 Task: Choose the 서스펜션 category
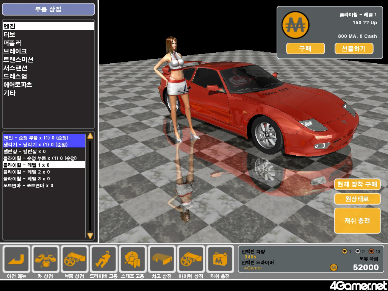click(x=16, y=68)
